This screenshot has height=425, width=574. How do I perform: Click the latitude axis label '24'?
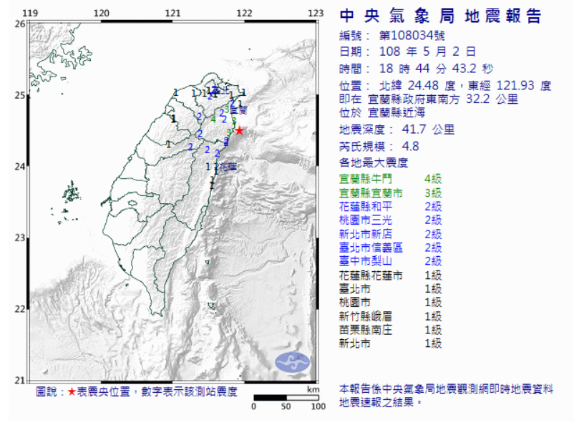[x=20, y=167]
